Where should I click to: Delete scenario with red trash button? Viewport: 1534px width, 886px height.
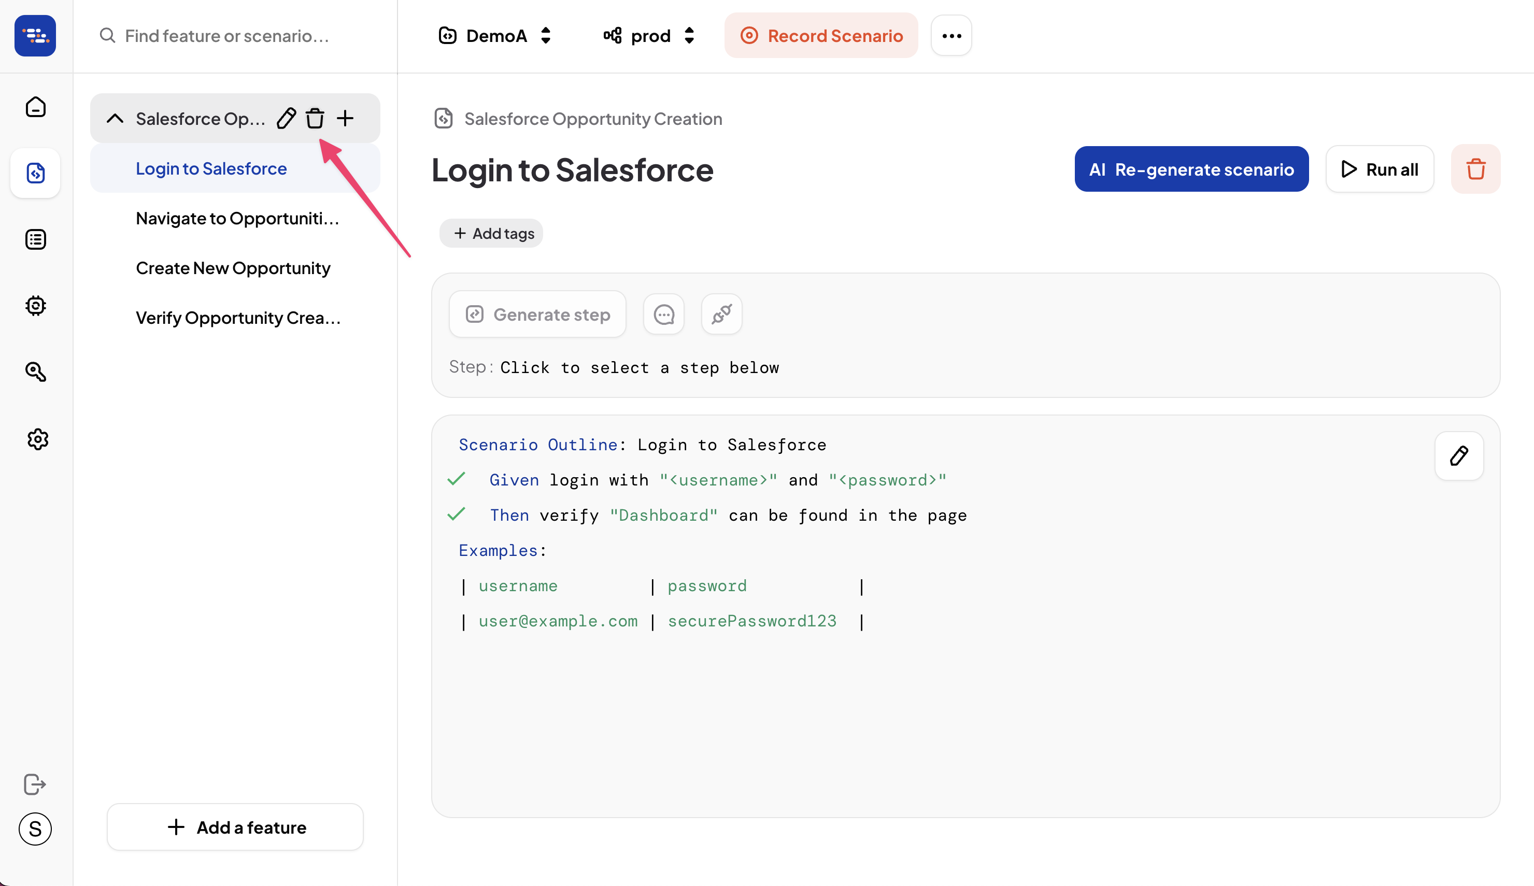1475,169
